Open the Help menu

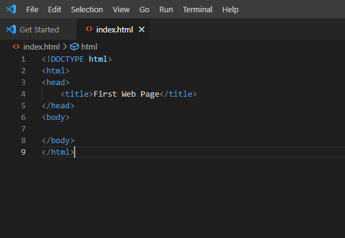point(230,9)
